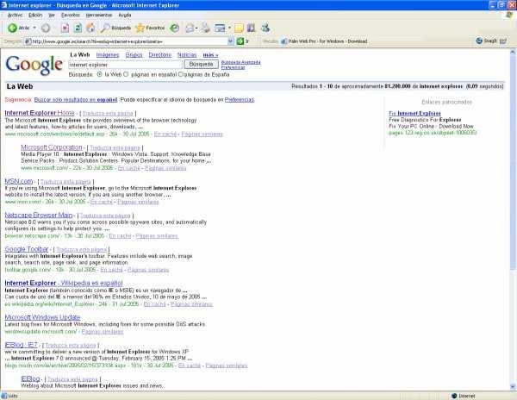The image size is (517, 400).
Task: Select the 'páginas de España' radio button
Action: (180, 74)
